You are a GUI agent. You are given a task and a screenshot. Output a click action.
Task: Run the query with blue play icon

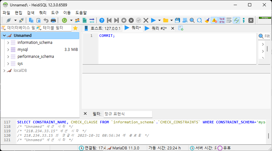pos(153,20)
